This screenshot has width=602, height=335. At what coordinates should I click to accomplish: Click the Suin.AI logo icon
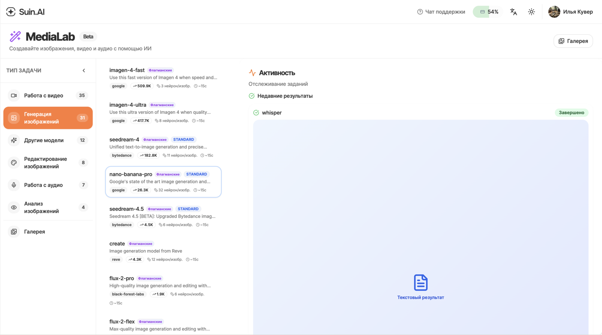11,12
